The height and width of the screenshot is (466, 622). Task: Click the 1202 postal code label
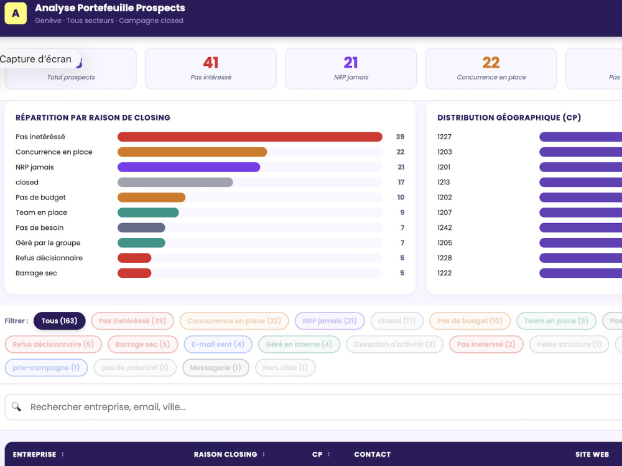pyautogui.click(x=445, y=198)
